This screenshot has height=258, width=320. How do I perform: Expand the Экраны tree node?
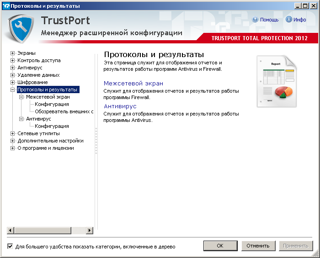12,53
